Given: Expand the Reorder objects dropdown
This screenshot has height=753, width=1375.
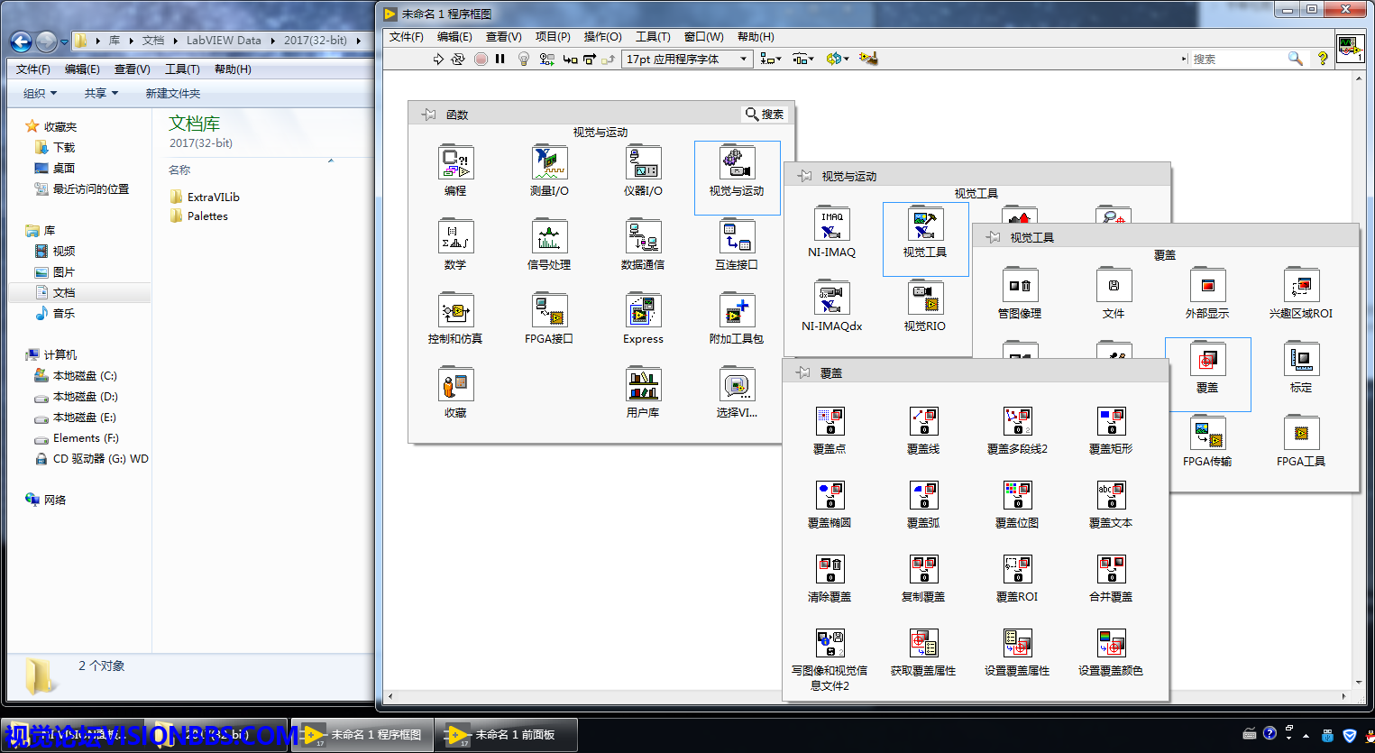Looking at the screenshot, I should [x=837, y=59].
